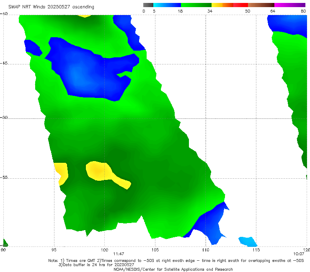
Task: Click the longitude label '105'
Action: 155,250
